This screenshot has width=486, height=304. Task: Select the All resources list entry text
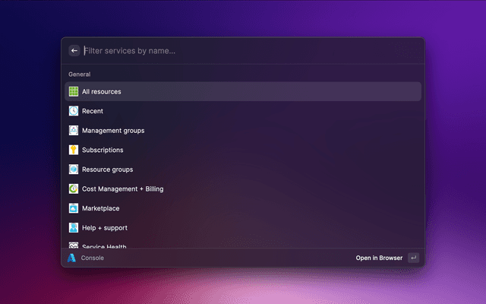[102, 92]
